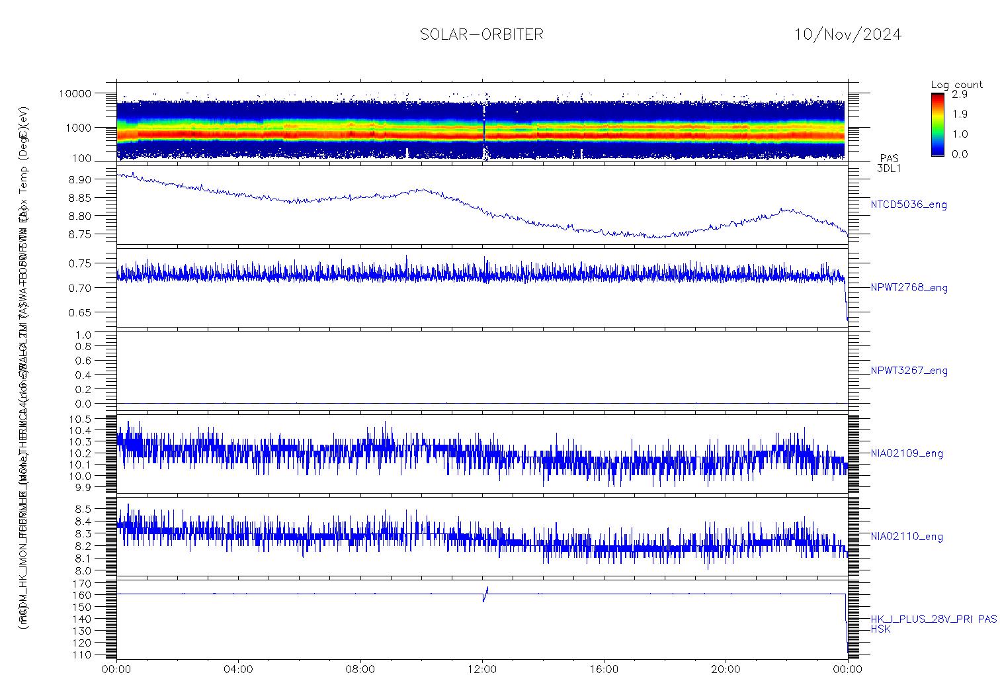Screen dimensions: 1000x675
Task: Click the NPWT2768_eng series label
Action: tap(909, 288)
